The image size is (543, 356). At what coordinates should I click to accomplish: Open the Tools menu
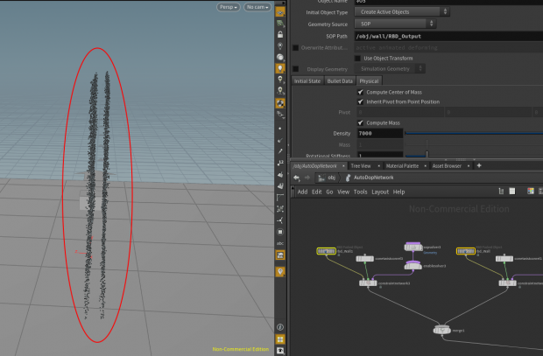[360, 192]
